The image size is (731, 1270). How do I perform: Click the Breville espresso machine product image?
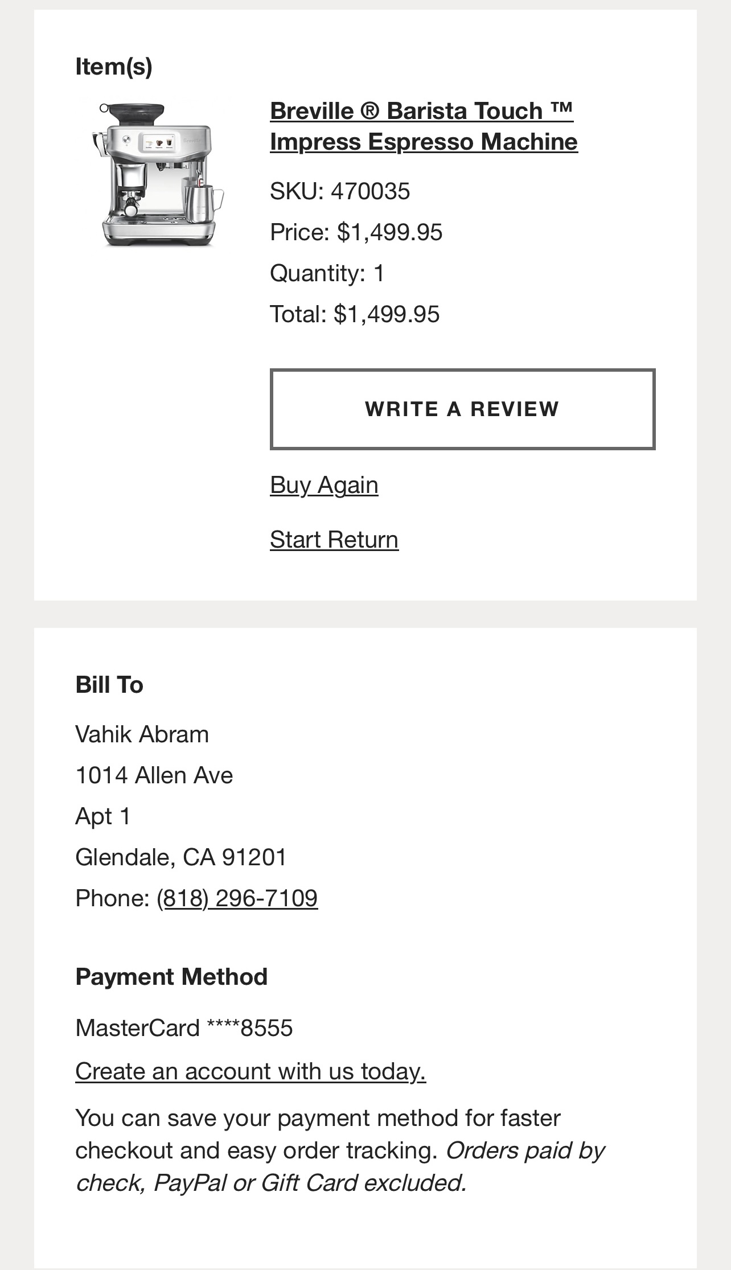tap(158, 174)
